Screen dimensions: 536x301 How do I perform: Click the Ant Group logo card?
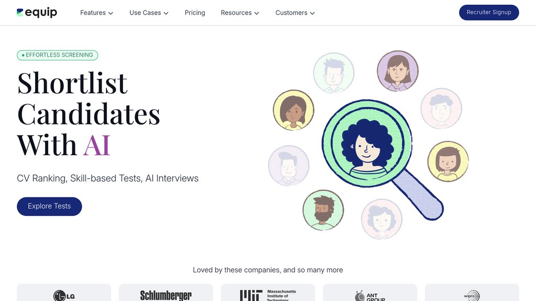(x=370, y=294)
